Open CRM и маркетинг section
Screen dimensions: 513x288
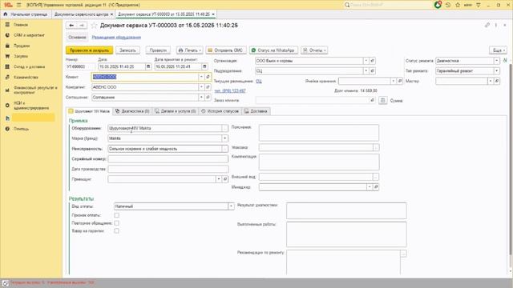tap(29, 35)
